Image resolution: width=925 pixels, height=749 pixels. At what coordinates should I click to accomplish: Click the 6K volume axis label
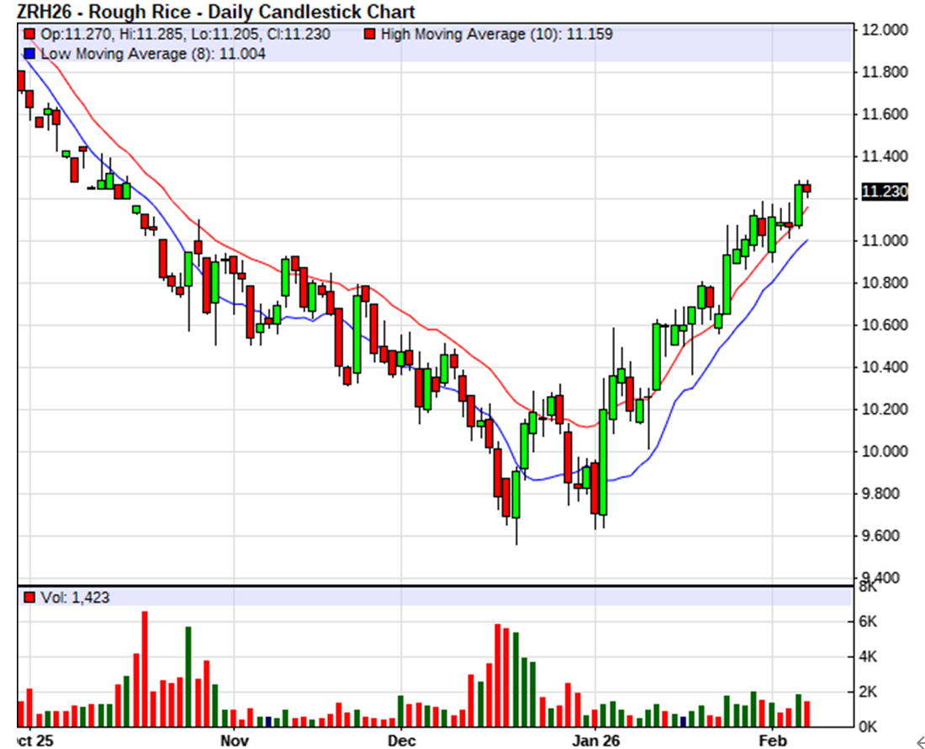click(868, 620)
